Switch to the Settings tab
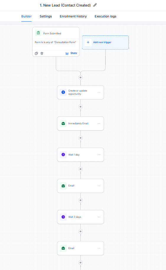166x270 pixels. (x=46, y=16)
